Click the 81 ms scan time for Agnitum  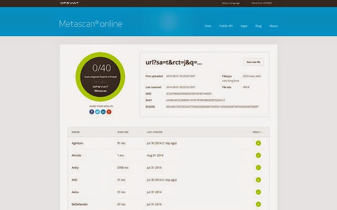coord(121,143)
